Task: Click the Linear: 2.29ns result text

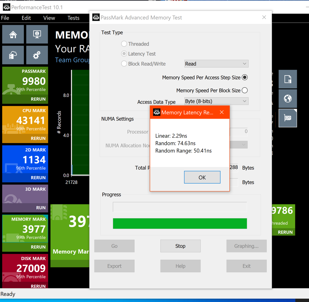Action: pos(171,136)
